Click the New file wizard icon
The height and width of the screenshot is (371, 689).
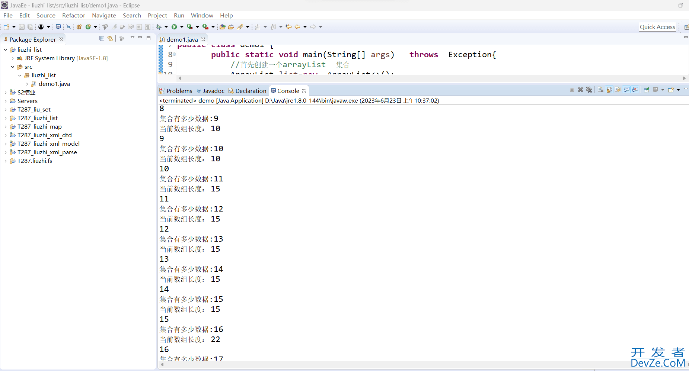6,27
